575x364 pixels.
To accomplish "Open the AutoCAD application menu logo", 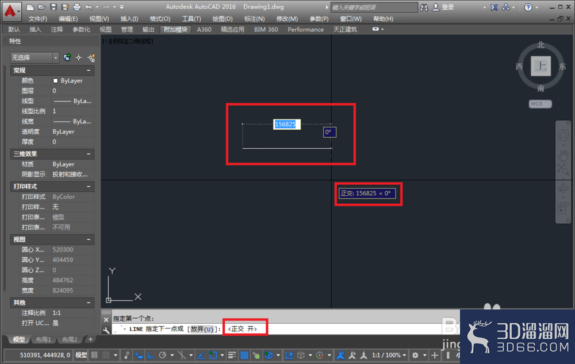I will pyautogui.click(x=10, y=10).
